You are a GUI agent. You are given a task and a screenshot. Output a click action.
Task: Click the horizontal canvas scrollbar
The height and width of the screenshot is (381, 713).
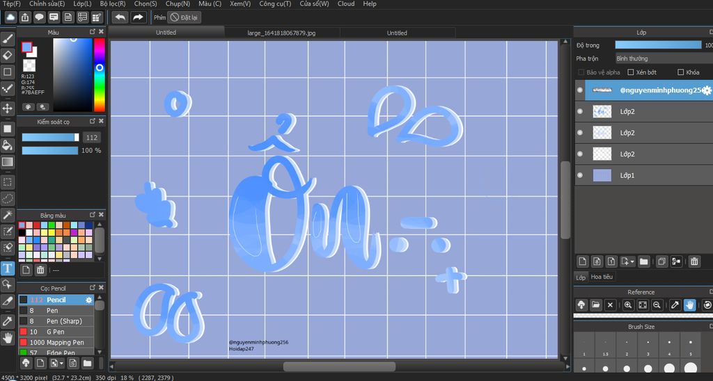tap(339, 366)
